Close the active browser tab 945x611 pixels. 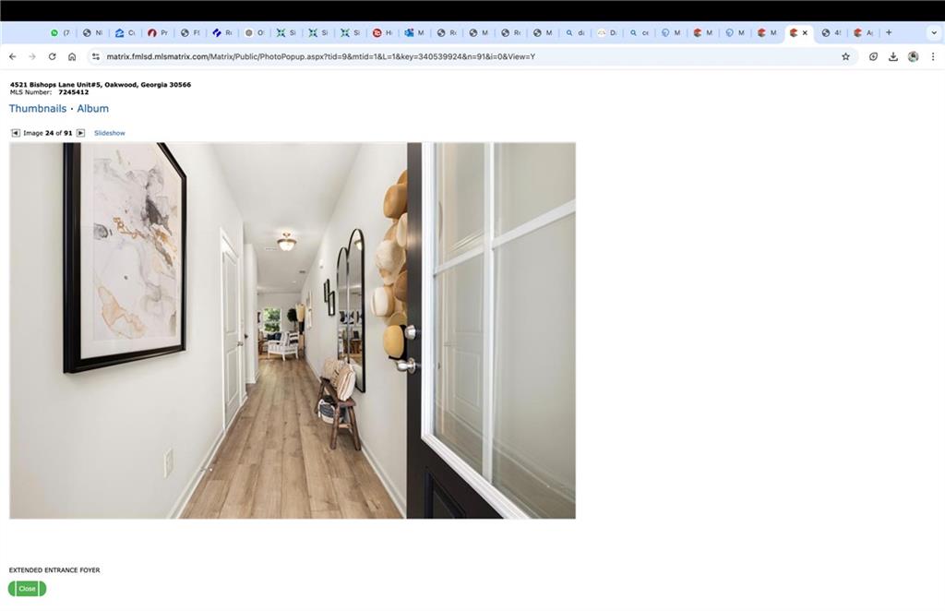[805, 33]
